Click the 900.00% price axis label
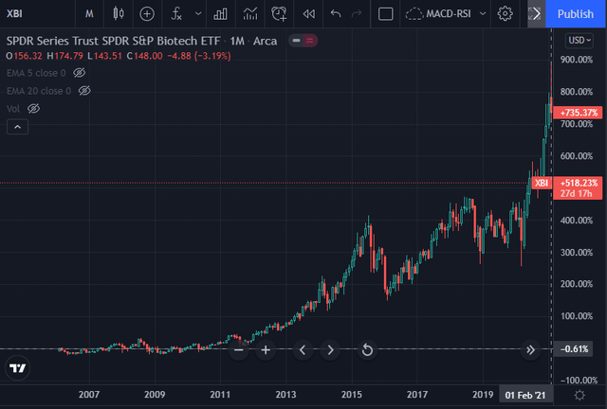 (x=577, y=60)
